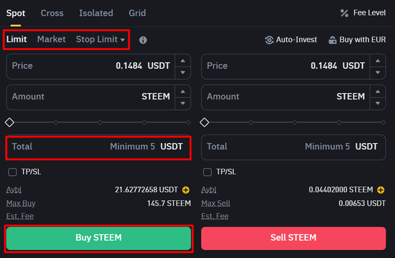
Task: Increase buy price with up arrow
Action: click(183, 60)
